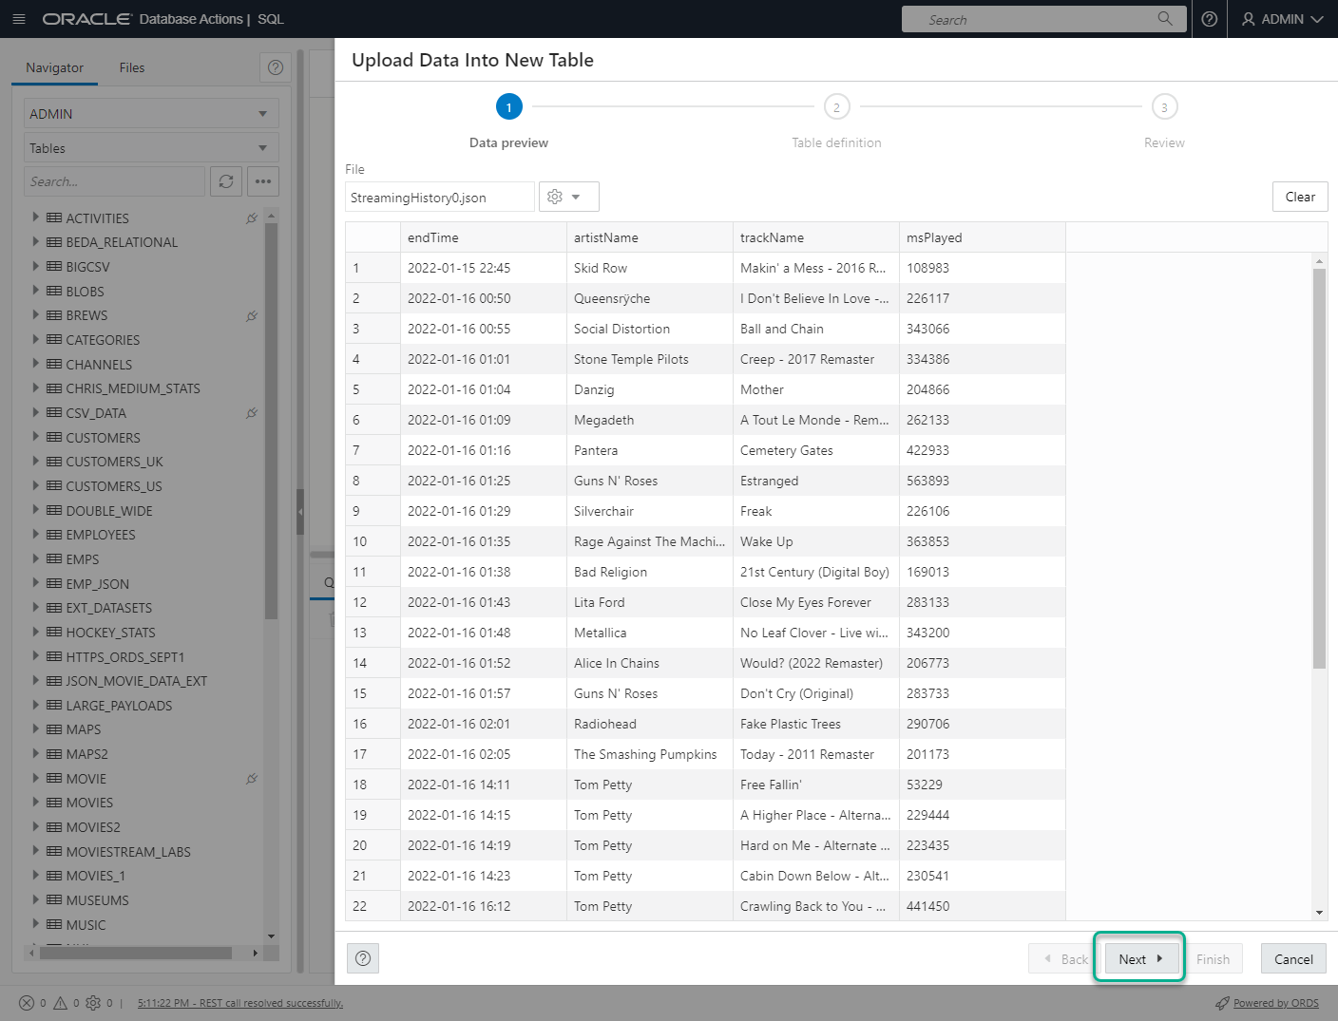This screenshot has width=1338, height=1021.
Task: Click the wizard help icon at bottom left
Action: pos(363,958)
